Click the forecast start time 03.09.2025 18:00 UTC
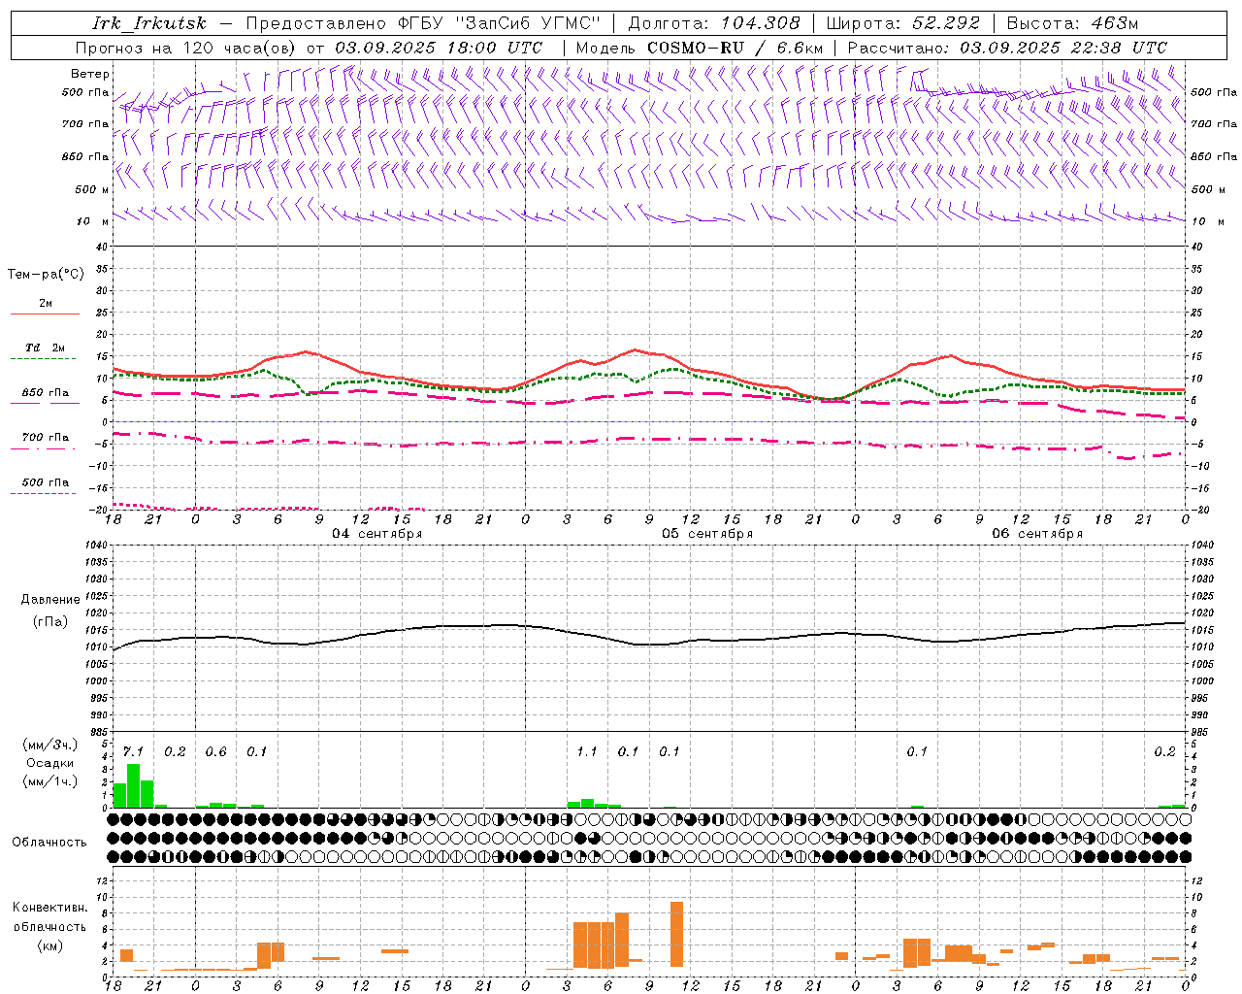This screenshot has height=994, width=1242. pos(439,48)
